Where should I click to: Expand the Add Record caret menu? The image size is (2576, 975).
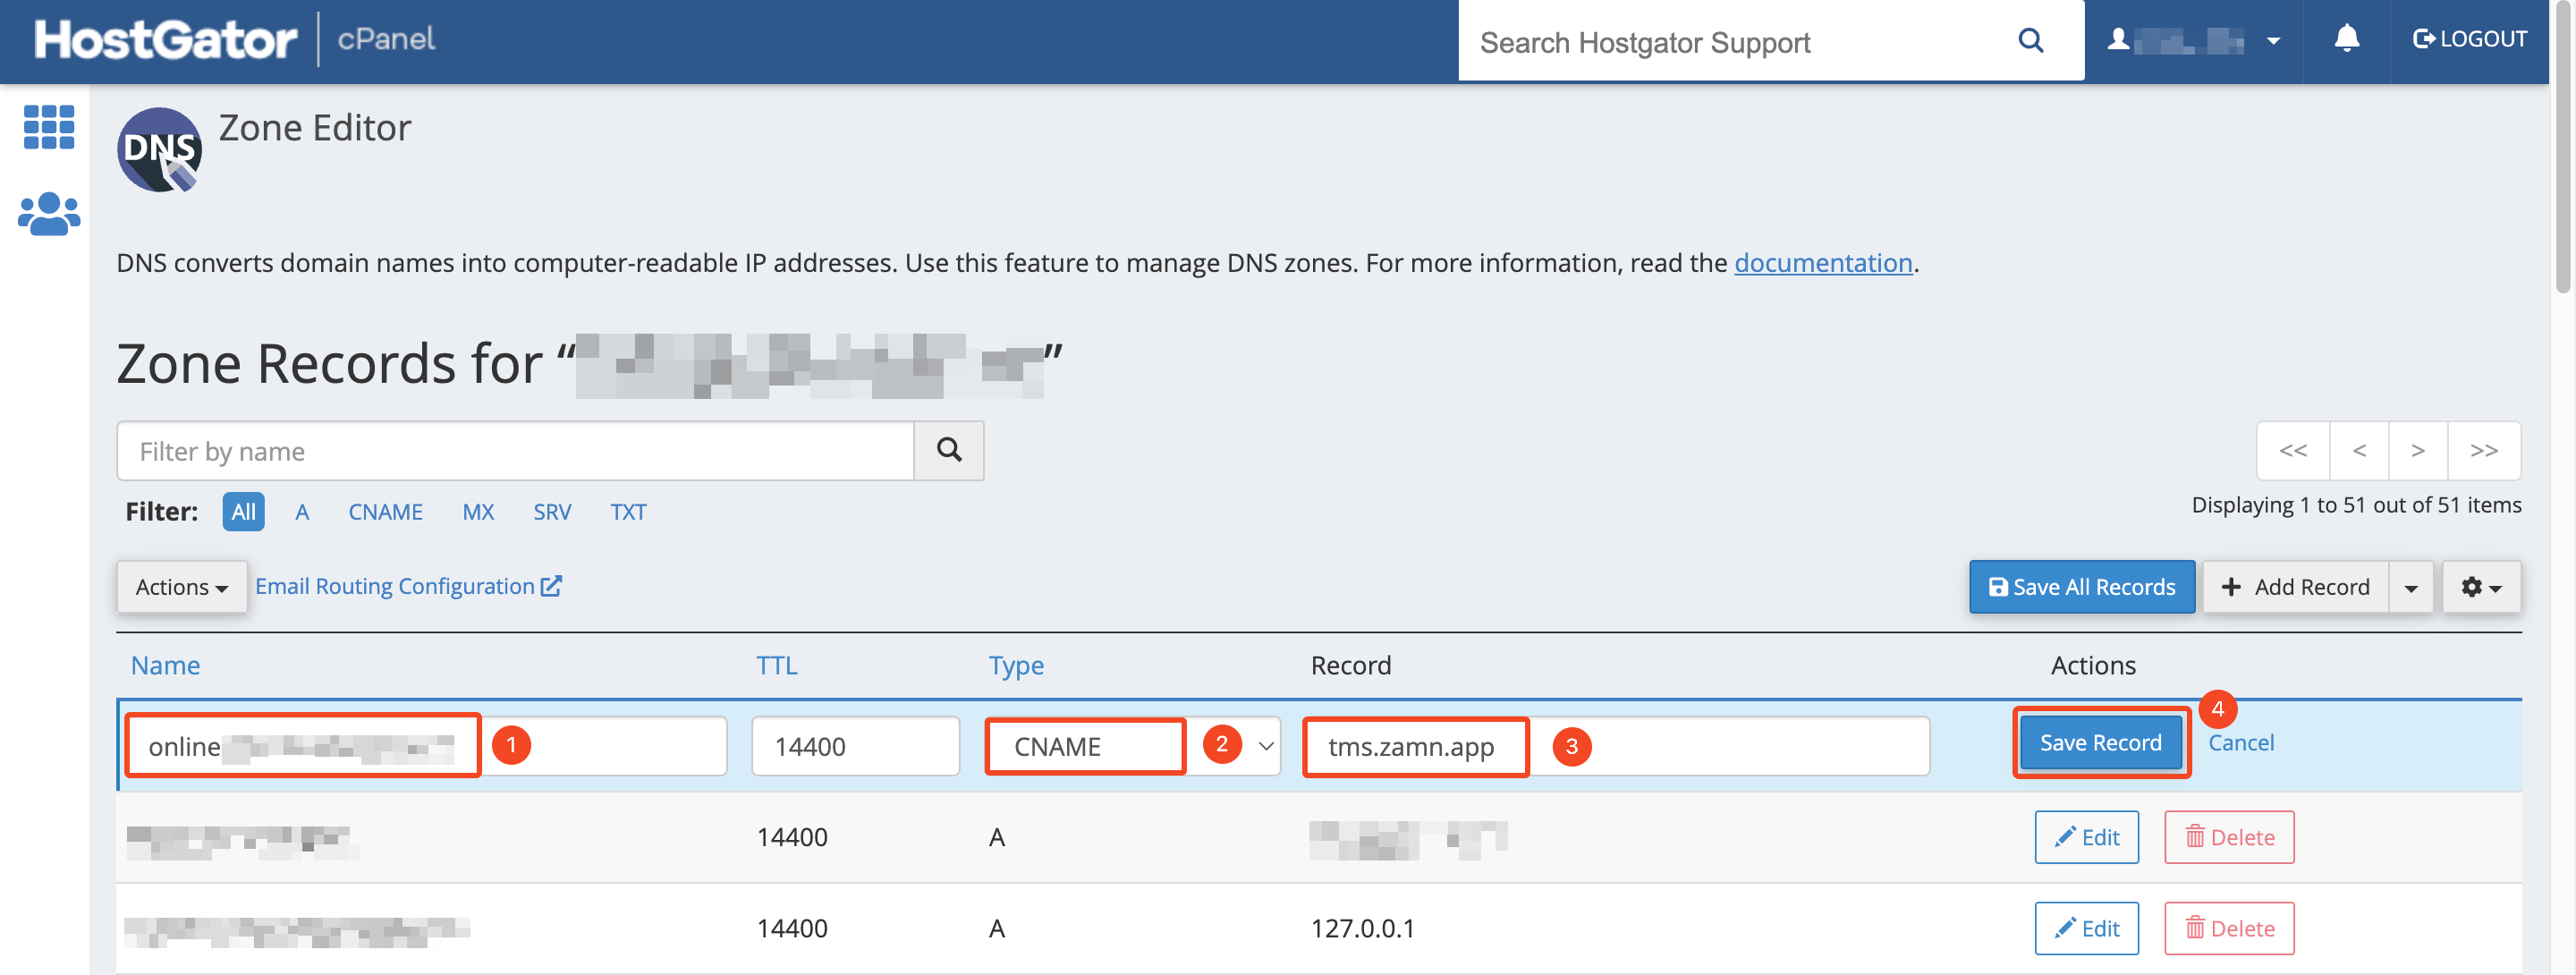pos(2411,587)
